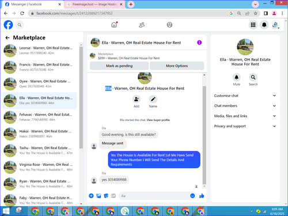
Task: Expand Customise chat section
Action: (x=245, y=96)
